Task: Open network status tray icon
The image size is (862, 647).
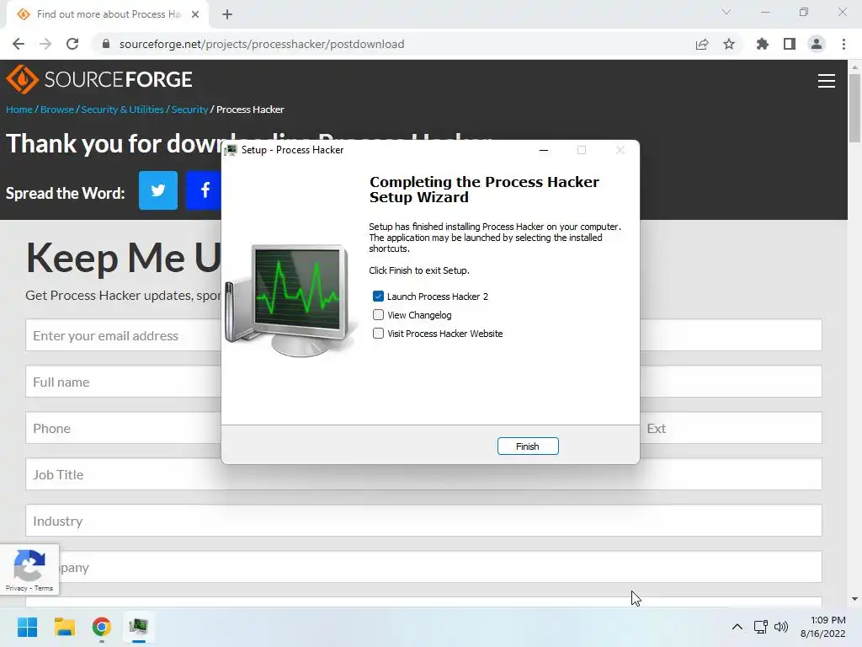Action: pyautogui.click(x=761, y=627)
